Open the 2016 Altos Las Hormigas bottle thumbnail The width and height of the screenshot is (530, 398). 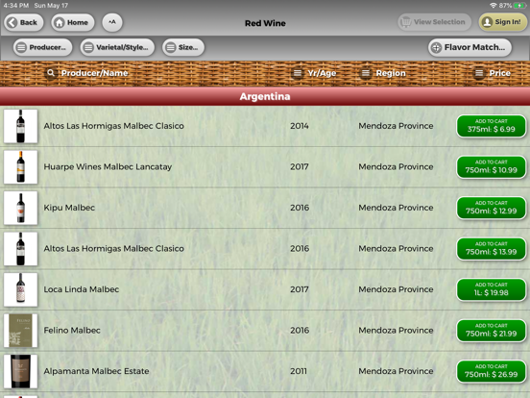pos(20,249)
